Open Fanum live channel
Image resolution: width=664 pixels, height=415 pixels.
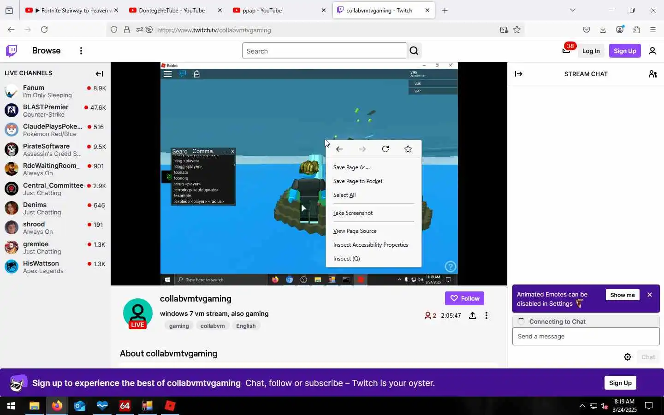[55, 91]
